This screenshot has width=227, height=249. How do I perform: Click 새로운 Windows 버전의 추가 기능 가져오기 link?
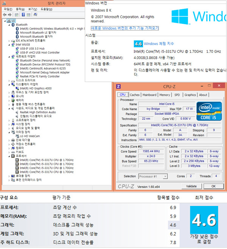124,28
